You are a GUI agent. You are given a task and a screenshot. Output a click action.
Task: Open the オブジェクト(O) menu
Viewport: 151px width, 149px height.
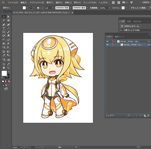coord(37,3)
